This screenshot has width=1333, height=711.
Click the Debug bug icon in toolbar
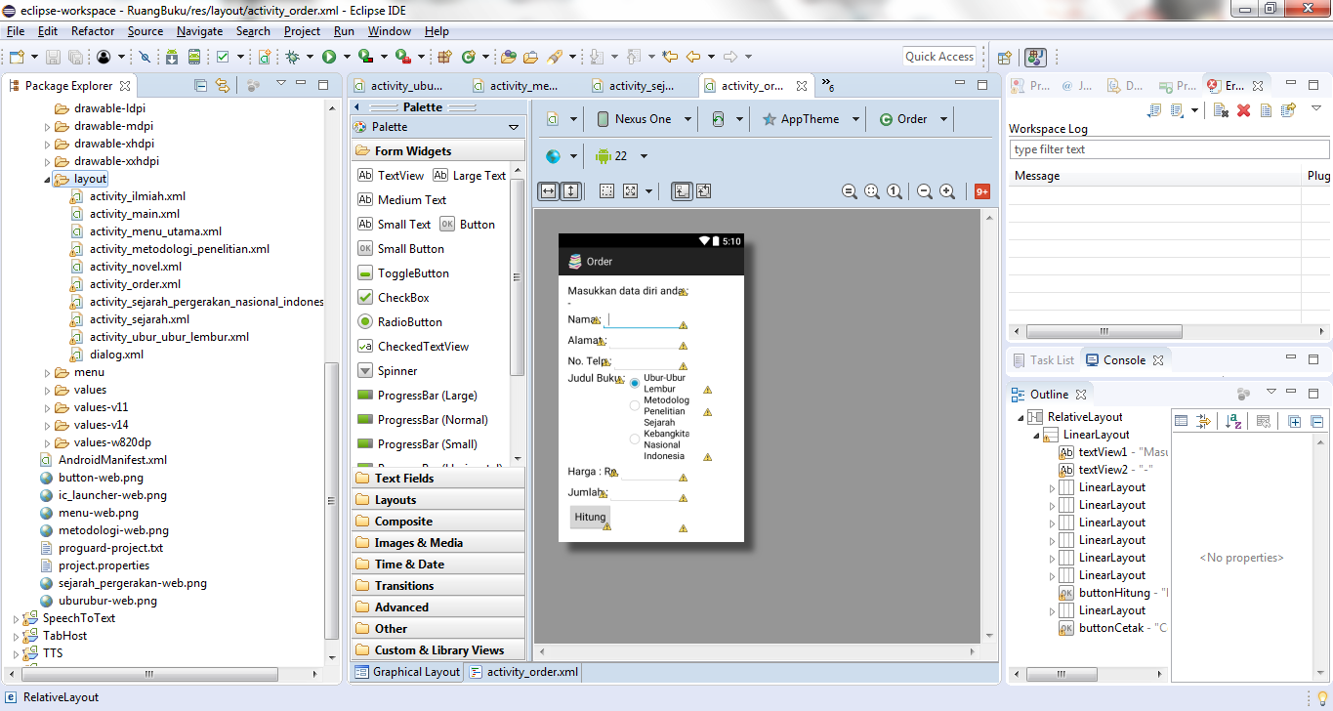(292, 58)
